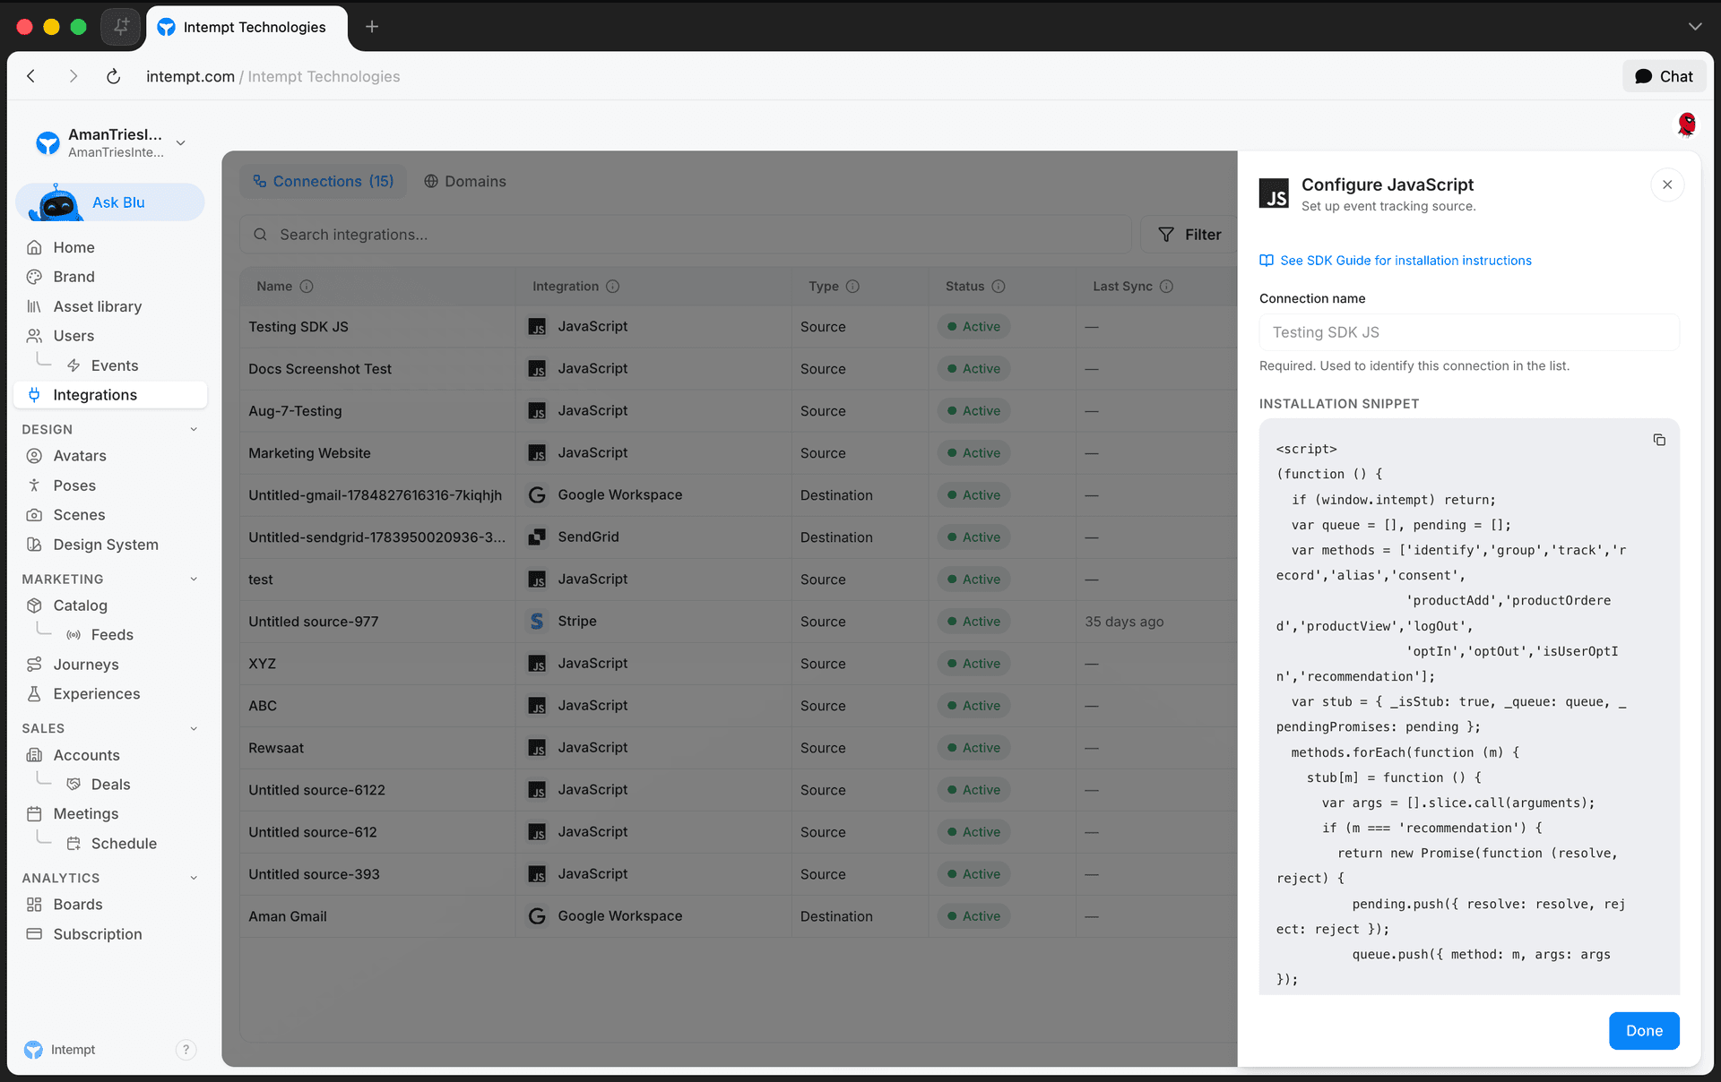The width and height of the screenshot is (1721, 1082).
Task: Collapse the MARKETING section
Action: coord(194,580)
